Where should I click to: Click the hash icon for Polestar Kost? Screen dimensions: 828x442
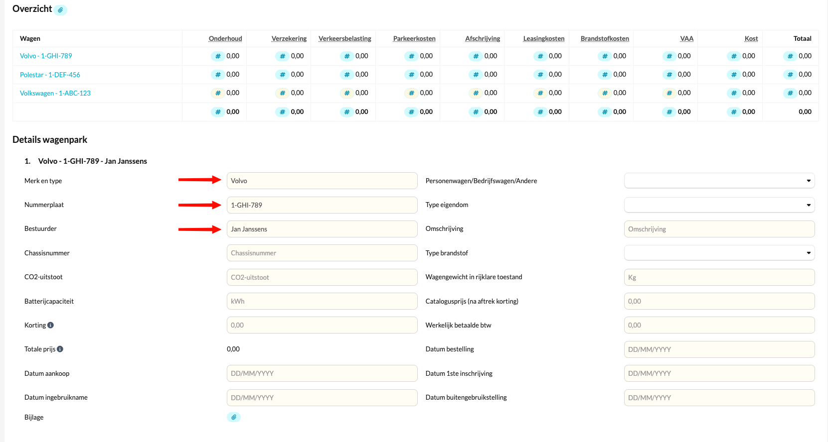734,75
